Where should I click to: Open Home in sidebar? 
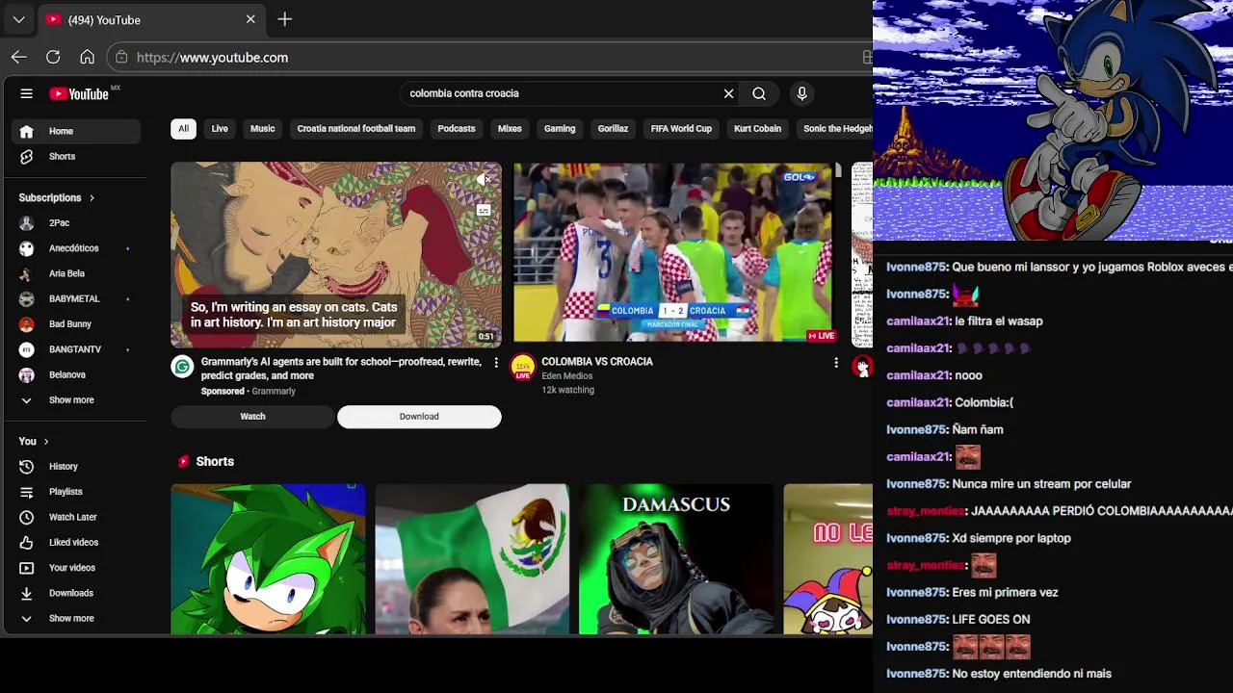[x=75, y=131]
